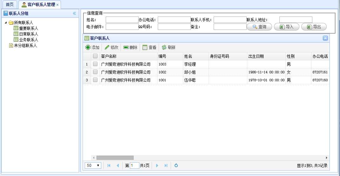Click the phone number 87207161
The height and width of the screenshot is (176, 340).
(320, 72)
